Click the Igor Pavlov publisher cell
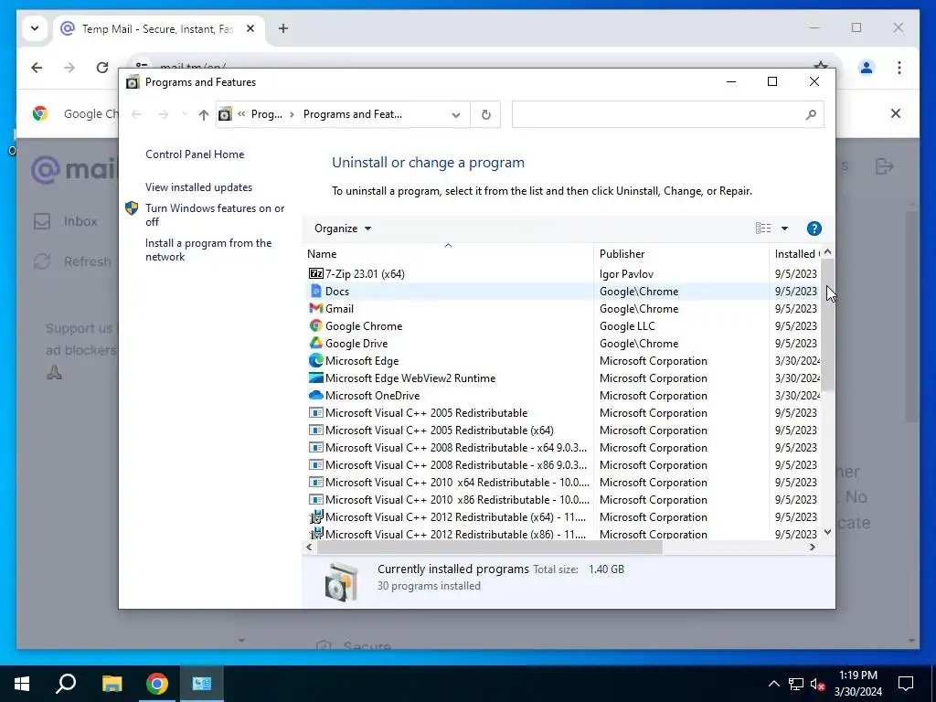This screenshot has width=936, height=702. (x=626, y=274)
